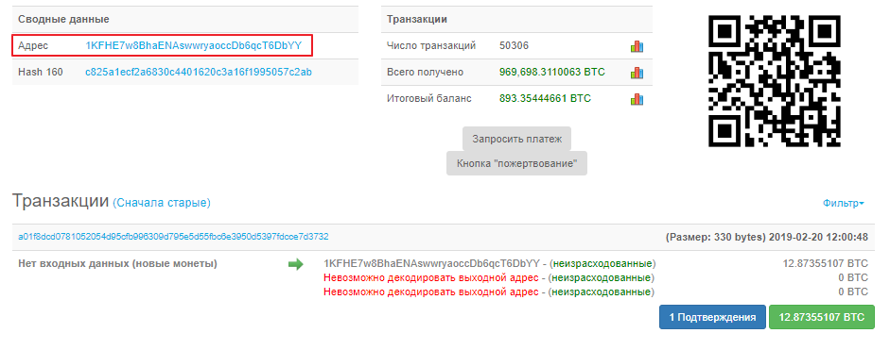Click the Адрес label
The width and height of the screenshot is (890, 350).
pyautogui.click(x=33, y=46)
